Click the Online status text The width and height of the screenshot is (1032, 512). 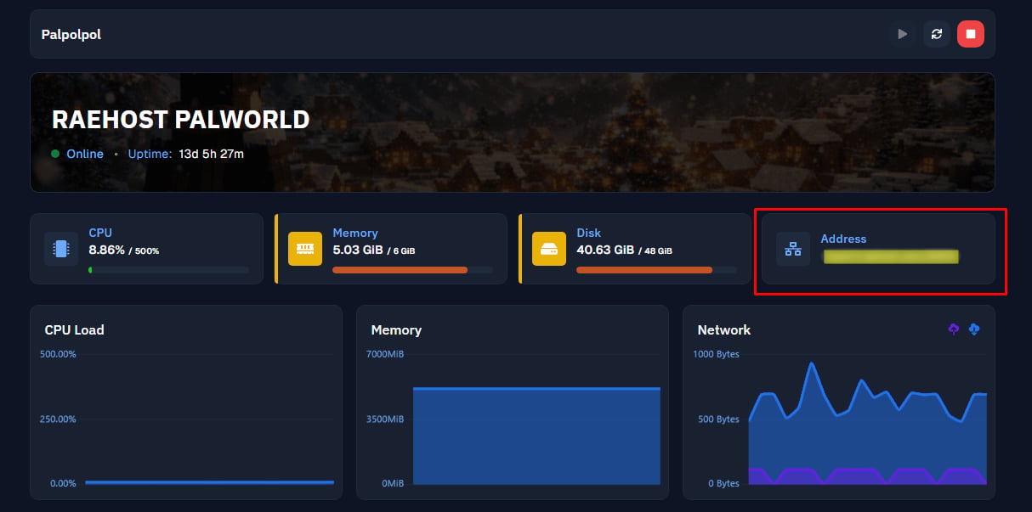[85, 154]
